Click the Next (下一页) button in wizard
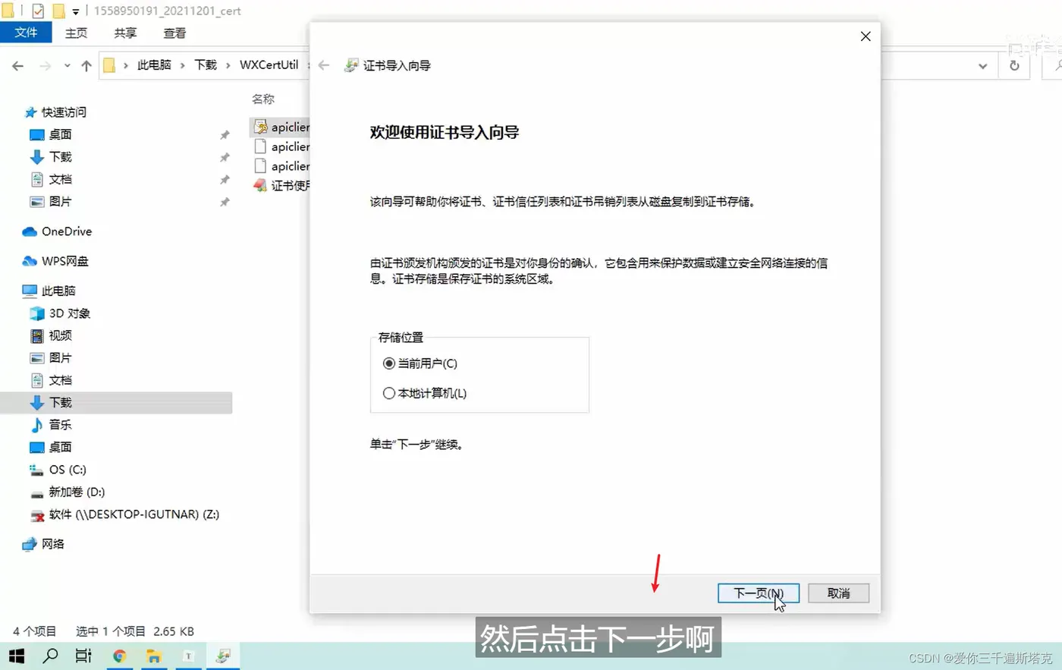The height and width of the screenshot is (670, 1062). 758,593
